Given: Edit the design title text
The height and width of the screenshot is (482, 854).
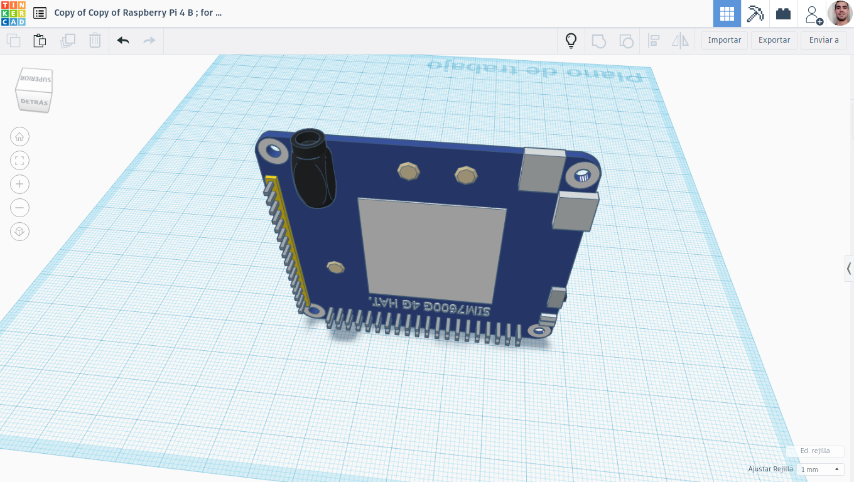Looking at the screenshot, I should click(x=138, y=13).
